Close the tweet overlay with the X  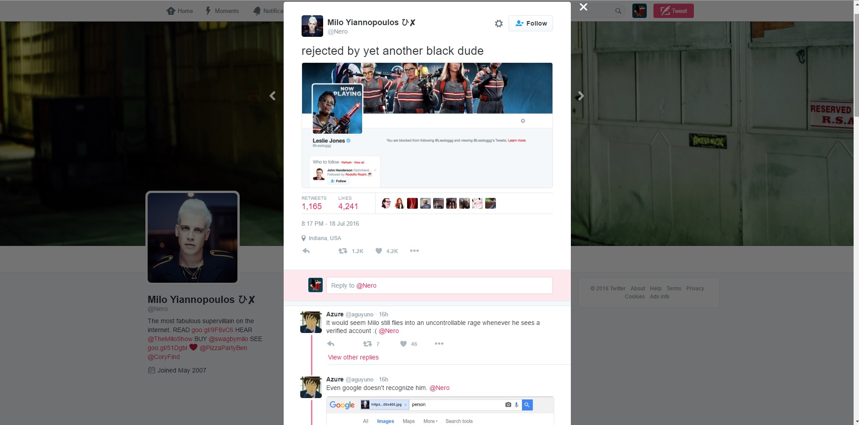[583, 7]
